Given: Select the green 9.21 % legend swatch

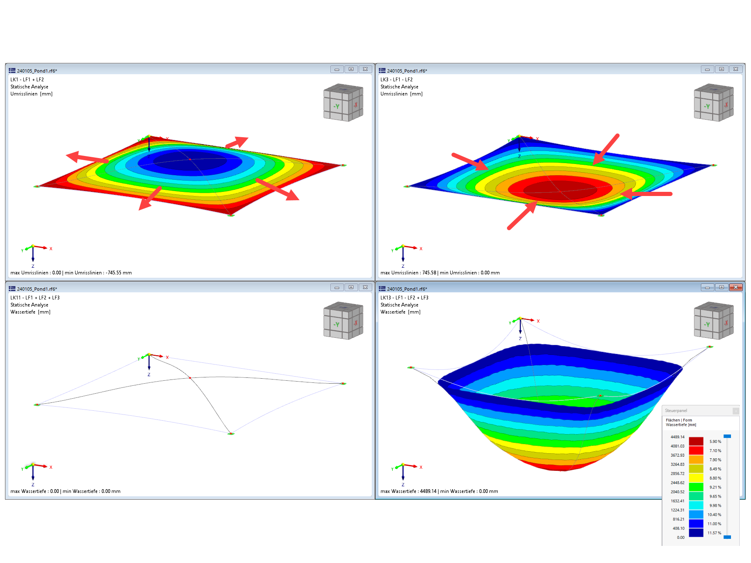Looking at the screenshot, I should coord(696,487).
